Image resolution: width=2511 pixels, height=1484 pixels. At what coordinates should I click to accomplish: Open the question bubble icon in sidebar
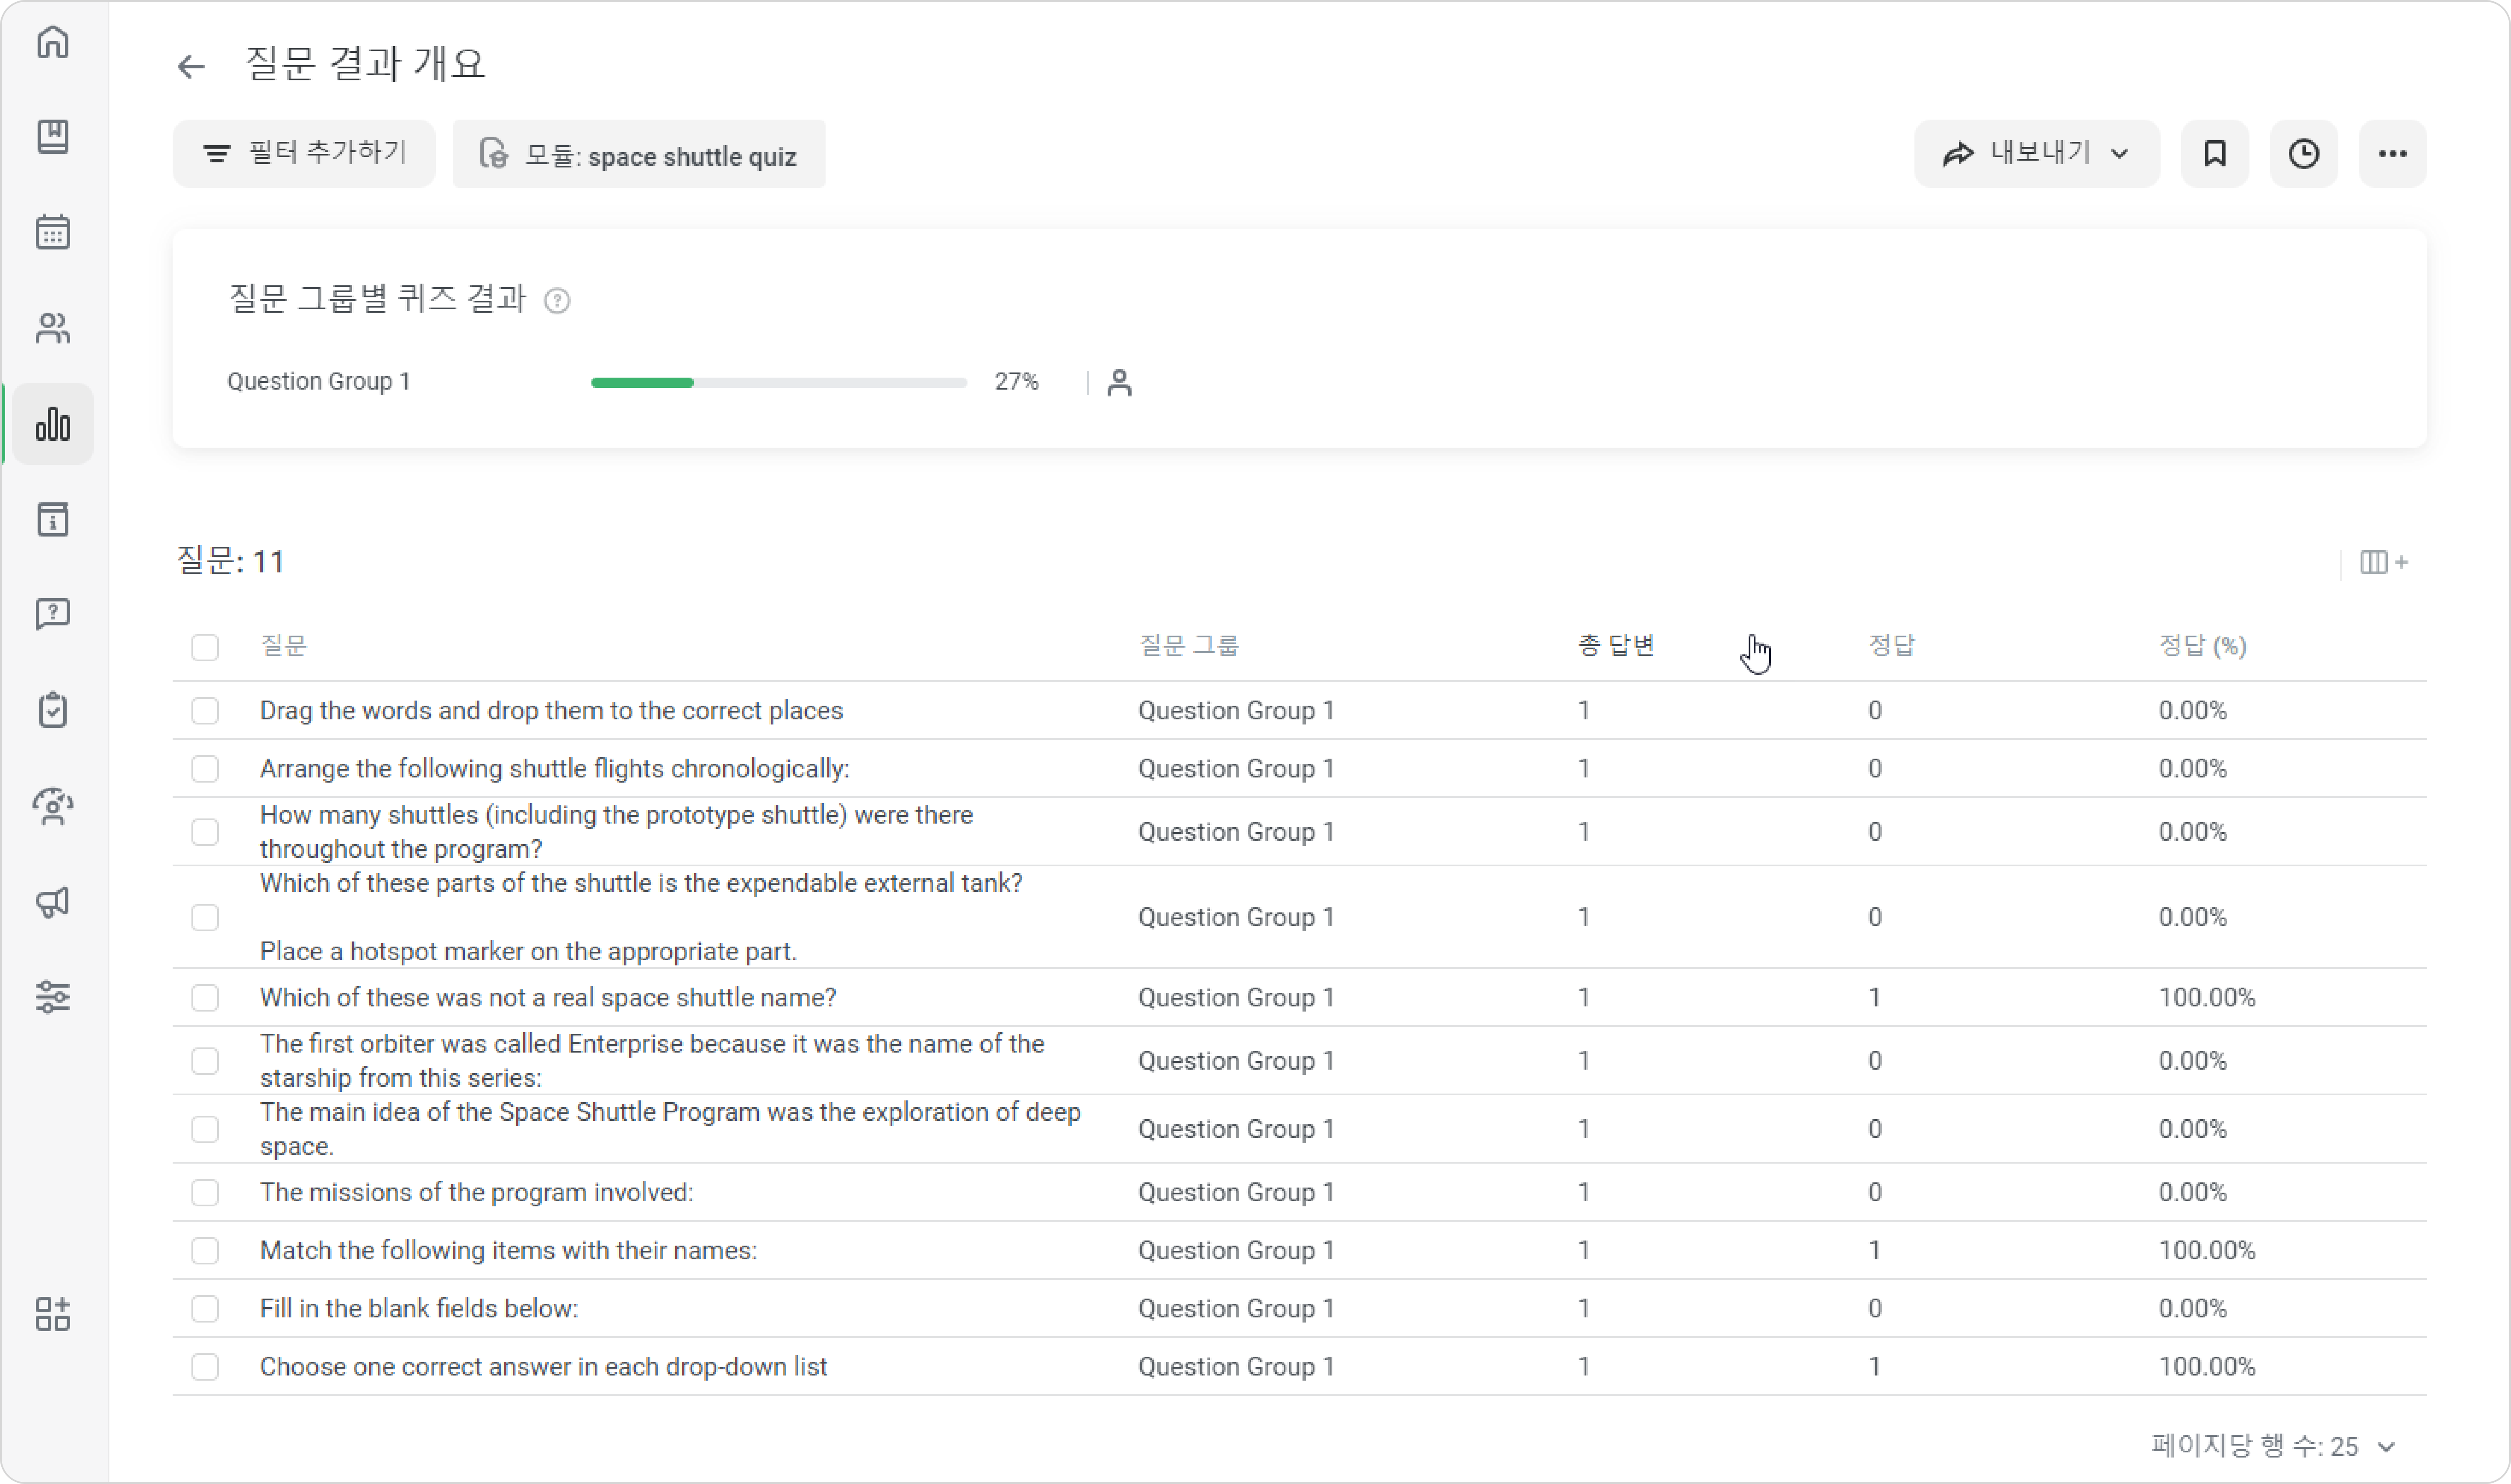(53, 614)
